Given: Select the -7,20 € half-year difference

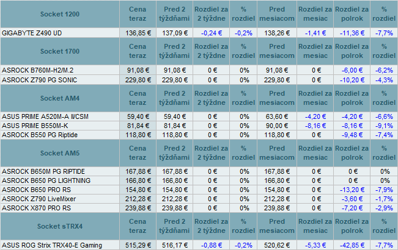Looking at the screenshot, I should point(352,208).
